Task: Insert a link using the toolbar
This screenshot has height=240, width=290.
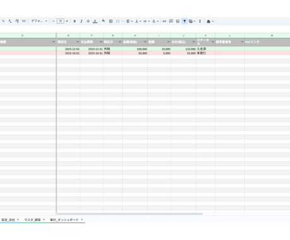Action: pyautogui.click(x=165, y=21)
